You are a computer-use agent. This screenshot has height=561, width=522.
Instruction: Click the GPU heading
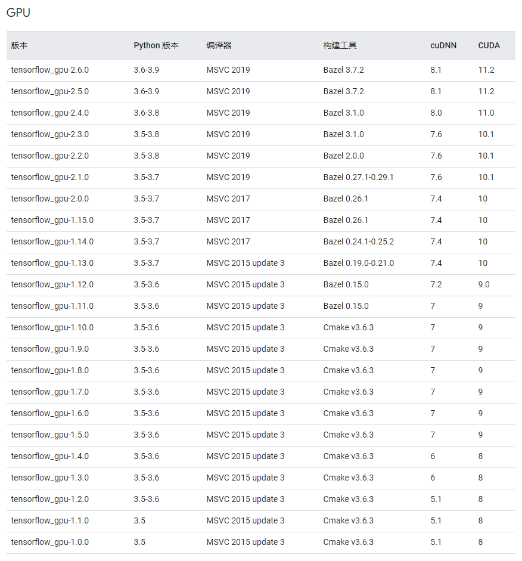point(18,13)
